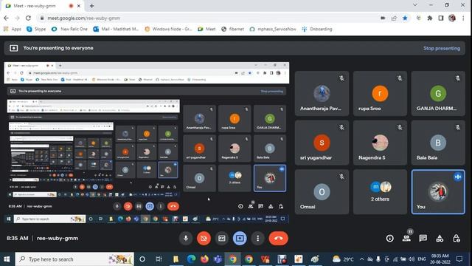Open weather widget showing 29°C

(x=343, y=259)
